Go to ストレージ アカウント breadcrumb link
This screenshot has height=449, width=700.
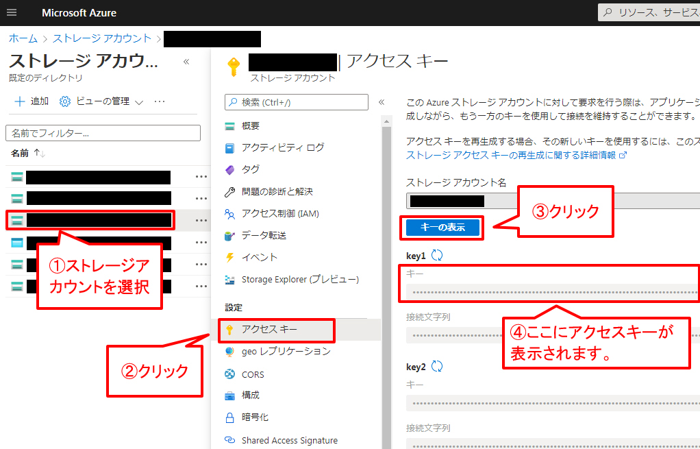(x=102, y=38)
